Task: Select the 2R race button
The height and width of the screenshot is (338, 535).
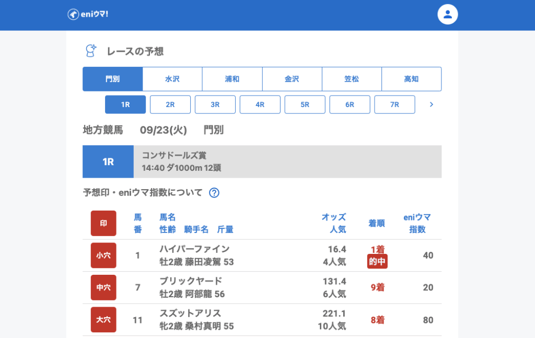Action: (x=170, y=104)
